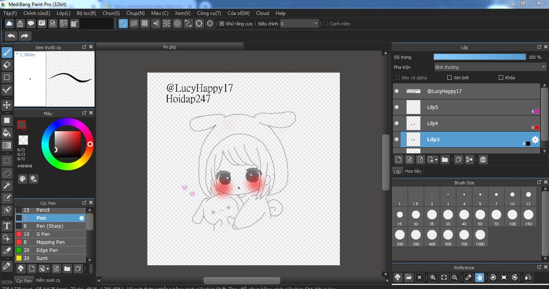
Task: Open Điều chỉnh correction value dropdown
Action: pyautogui.click(x=299, y=24)
